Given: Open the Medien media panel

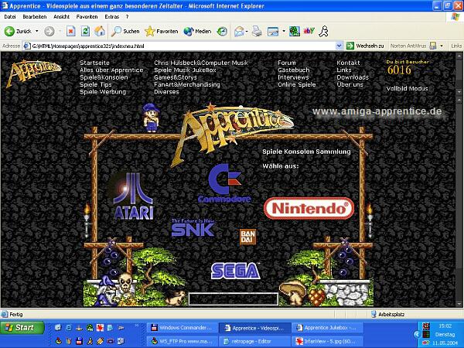Looking at the screenshot, I should 197,31.
